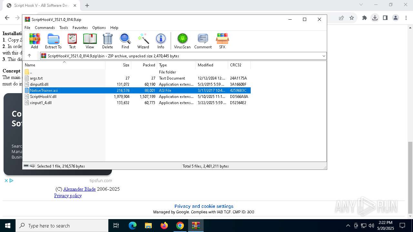Open the File menu in WinRAR
This screenshot has height=232, width=413.
pyautogui.click(x=27, y=28)
